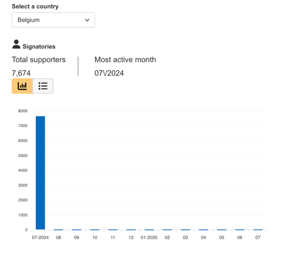Click the 08 month bar in the chart
Screen dimensions: 287x256
pos(59,229)
